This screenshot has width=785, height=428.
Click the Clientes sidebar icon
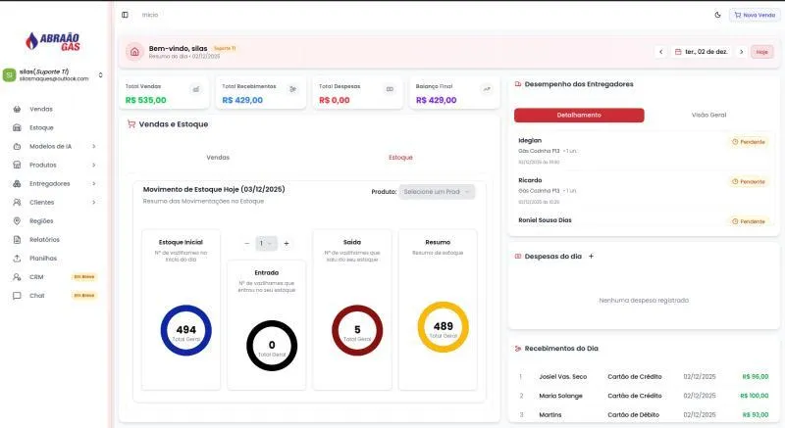tap(17, 203)
